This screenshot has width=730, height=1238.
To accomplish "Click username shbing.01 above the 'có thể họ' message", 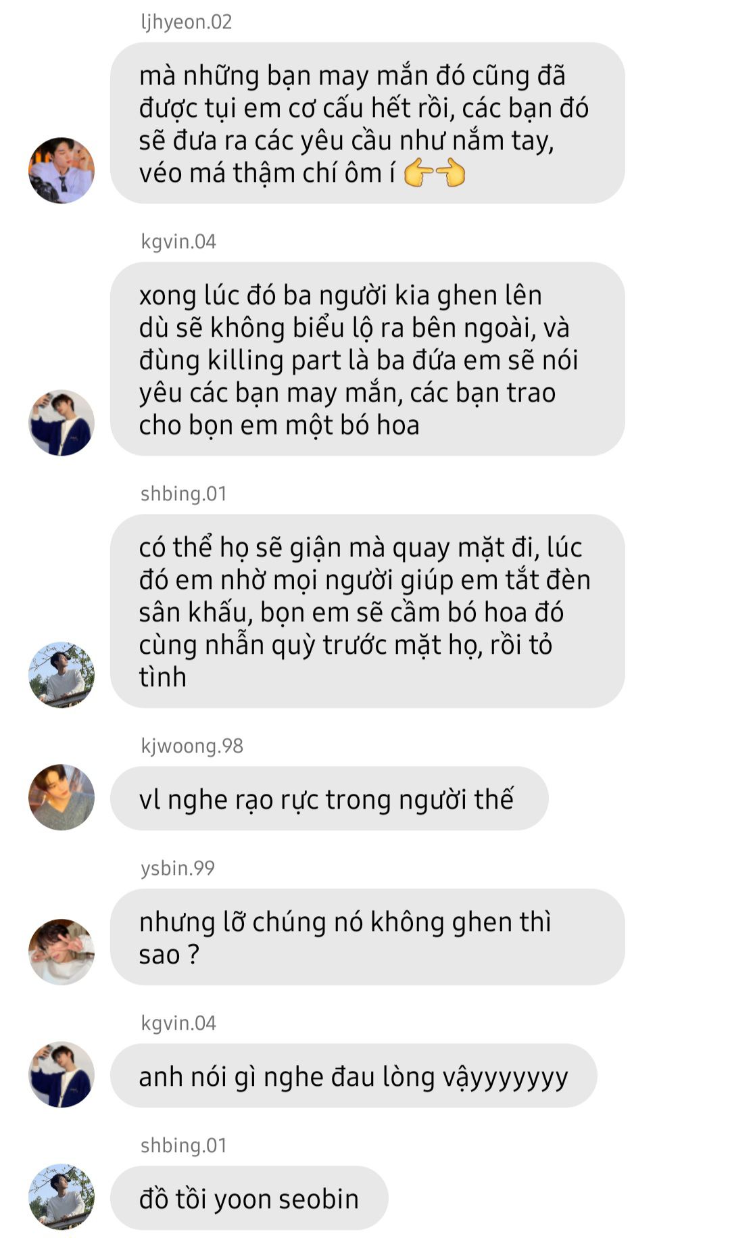I will pos(183,494).
